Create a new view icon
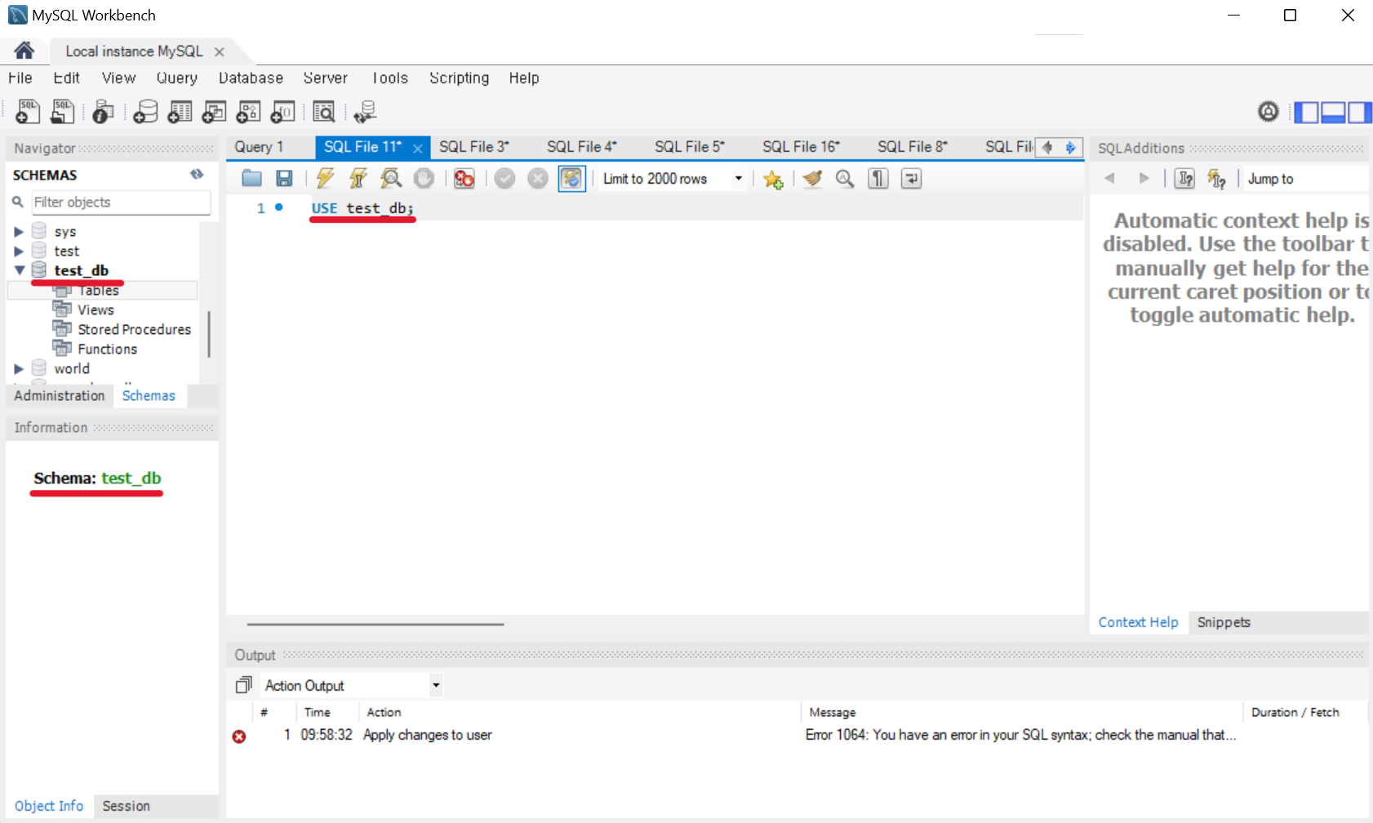This screenshot has height=823, width=1373. (214, 112)
